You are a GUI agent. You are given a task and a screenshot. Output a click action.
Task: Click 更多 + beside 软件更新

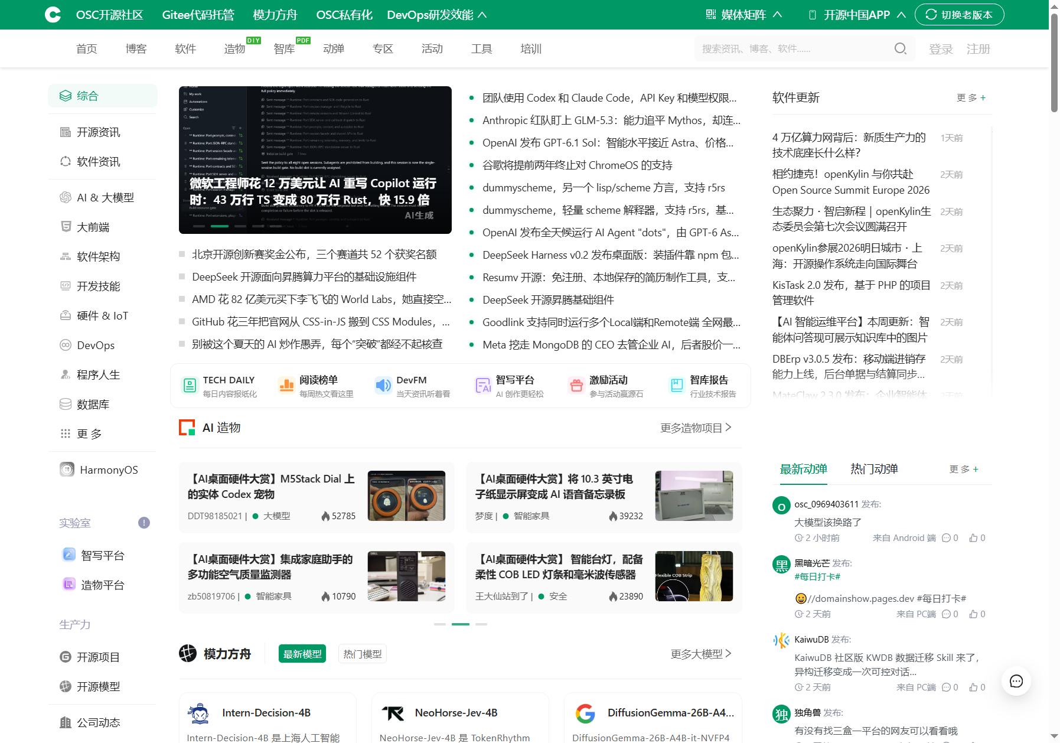click(x=971, y=98)
